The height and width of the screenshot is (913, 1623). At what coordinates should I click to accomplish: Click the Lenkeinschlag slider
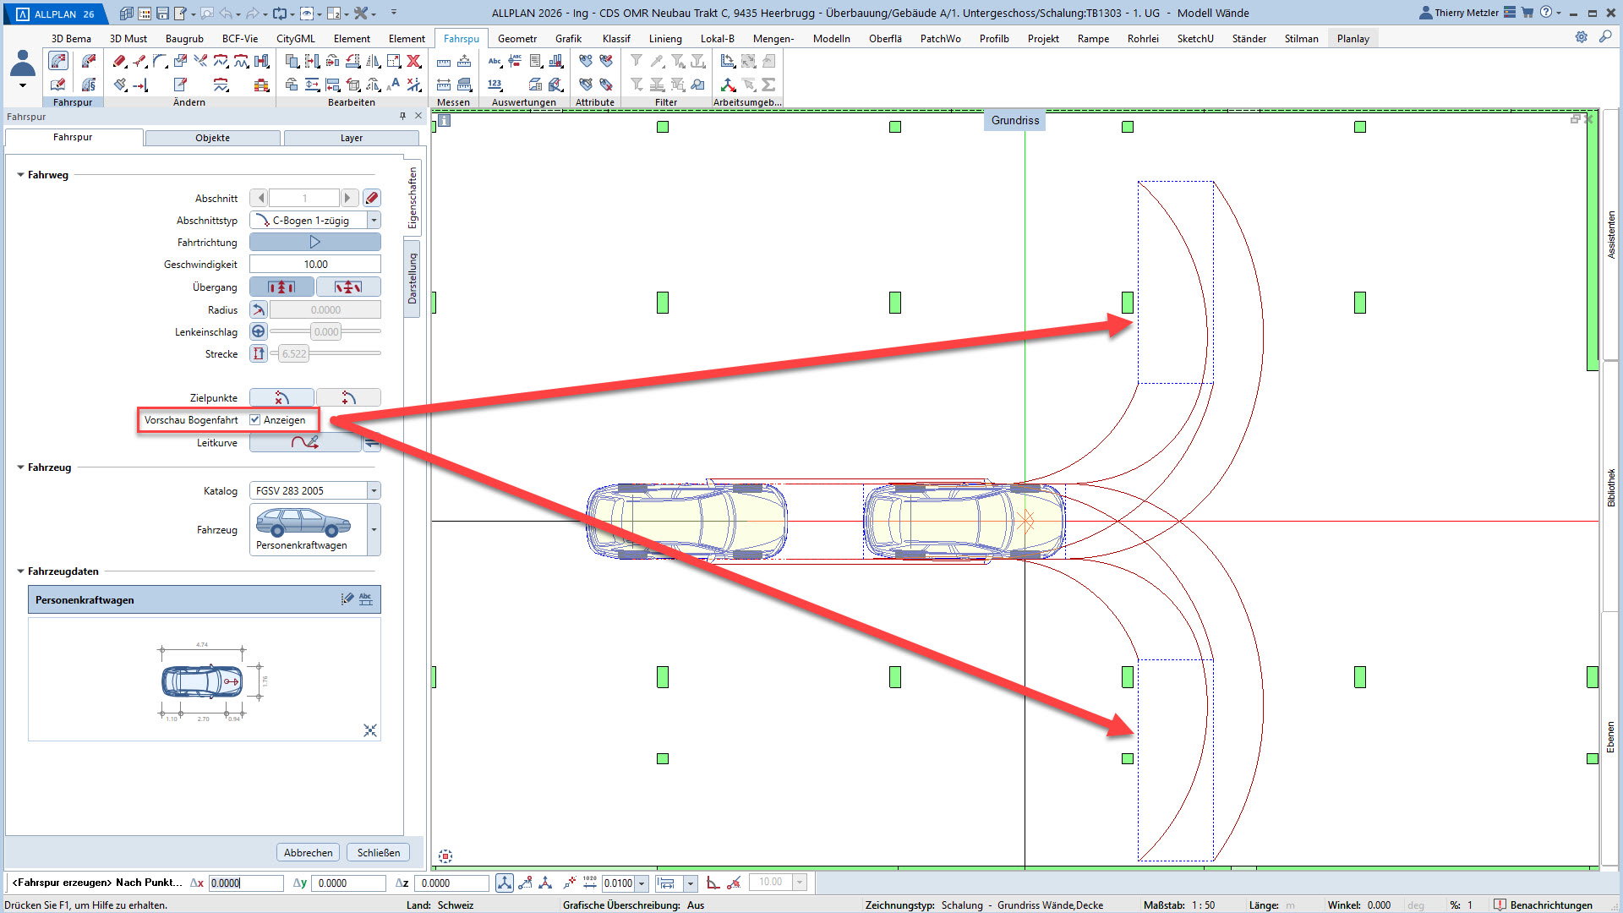click(x=325, y=332)
